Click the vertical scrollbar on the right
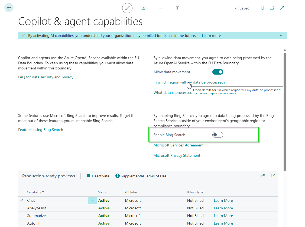 (x=285, y=108)
